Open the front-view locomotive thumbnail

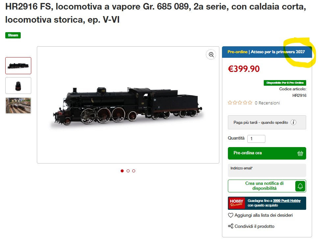(18, 85)
